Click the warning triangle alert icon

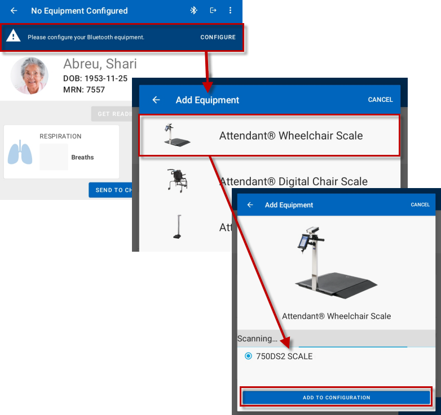pos(14,37)
